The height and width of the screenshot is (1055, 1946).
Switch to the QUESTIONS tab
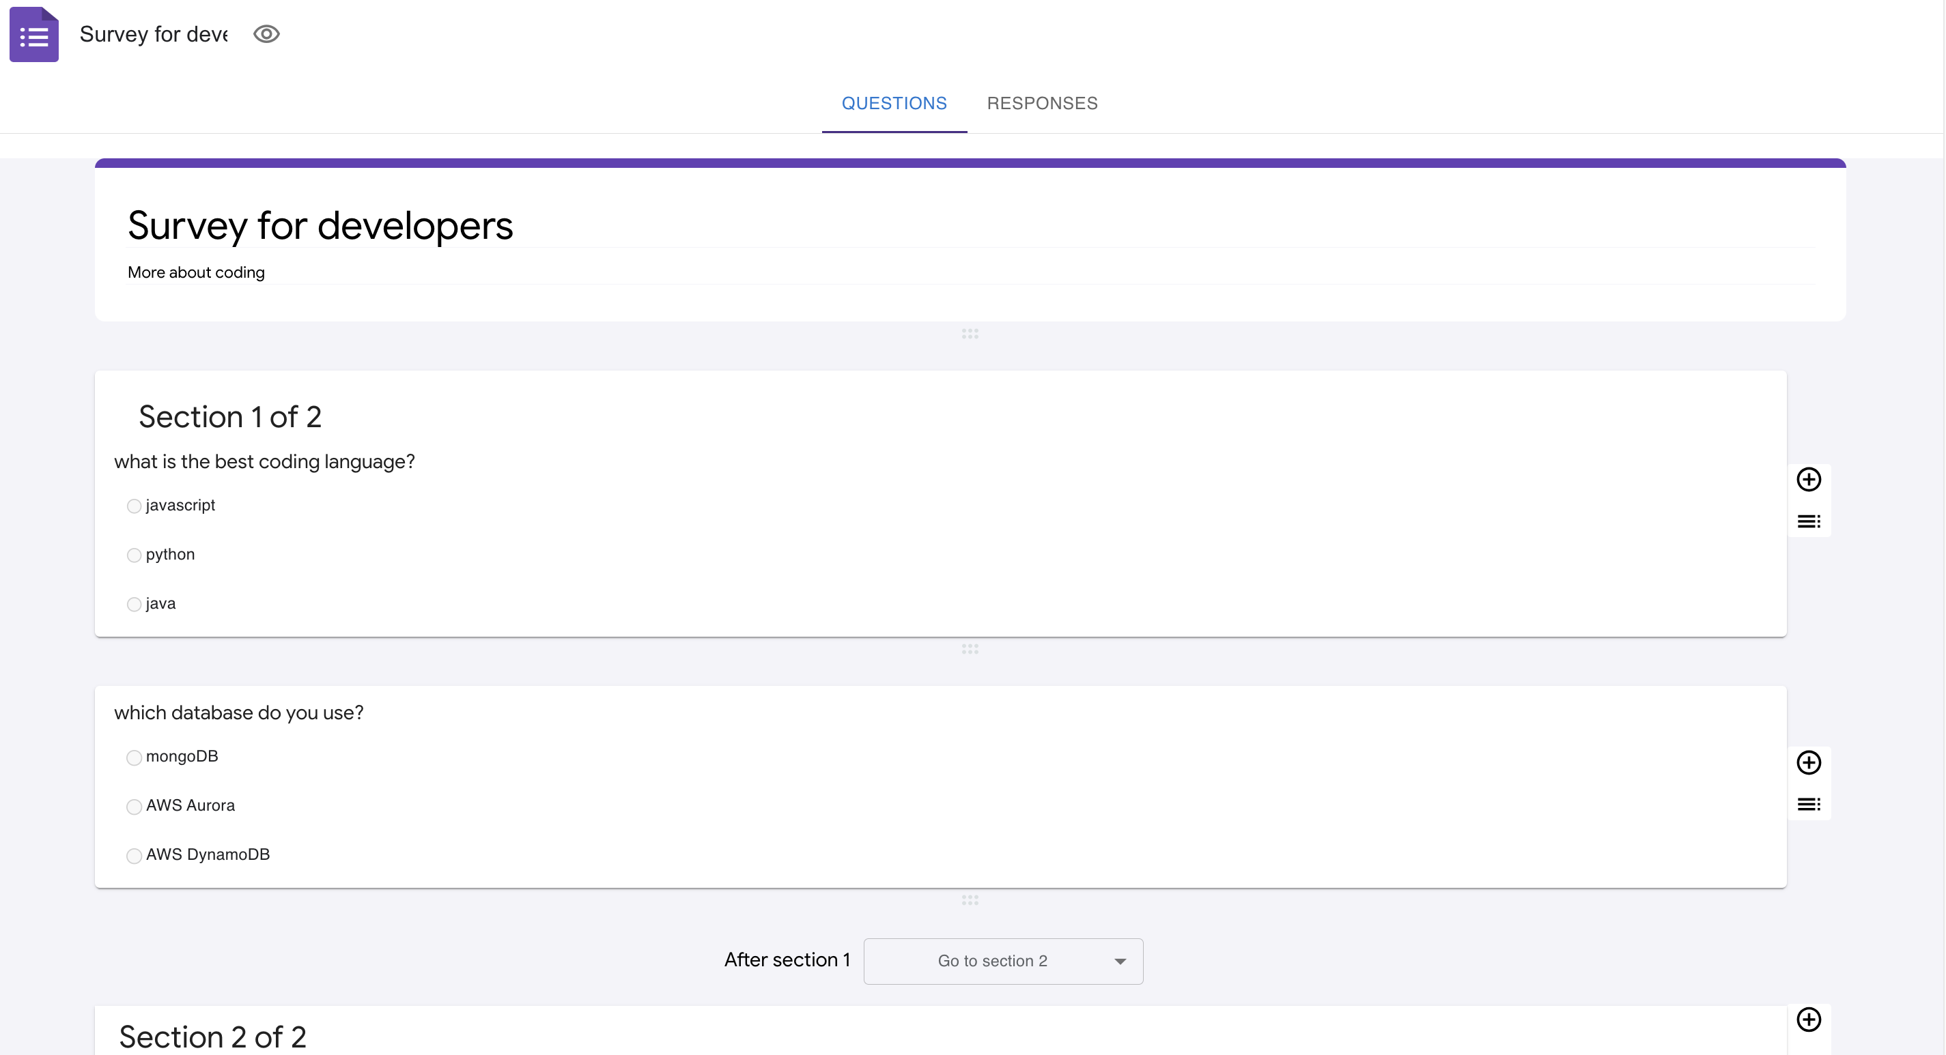[894, 104]
